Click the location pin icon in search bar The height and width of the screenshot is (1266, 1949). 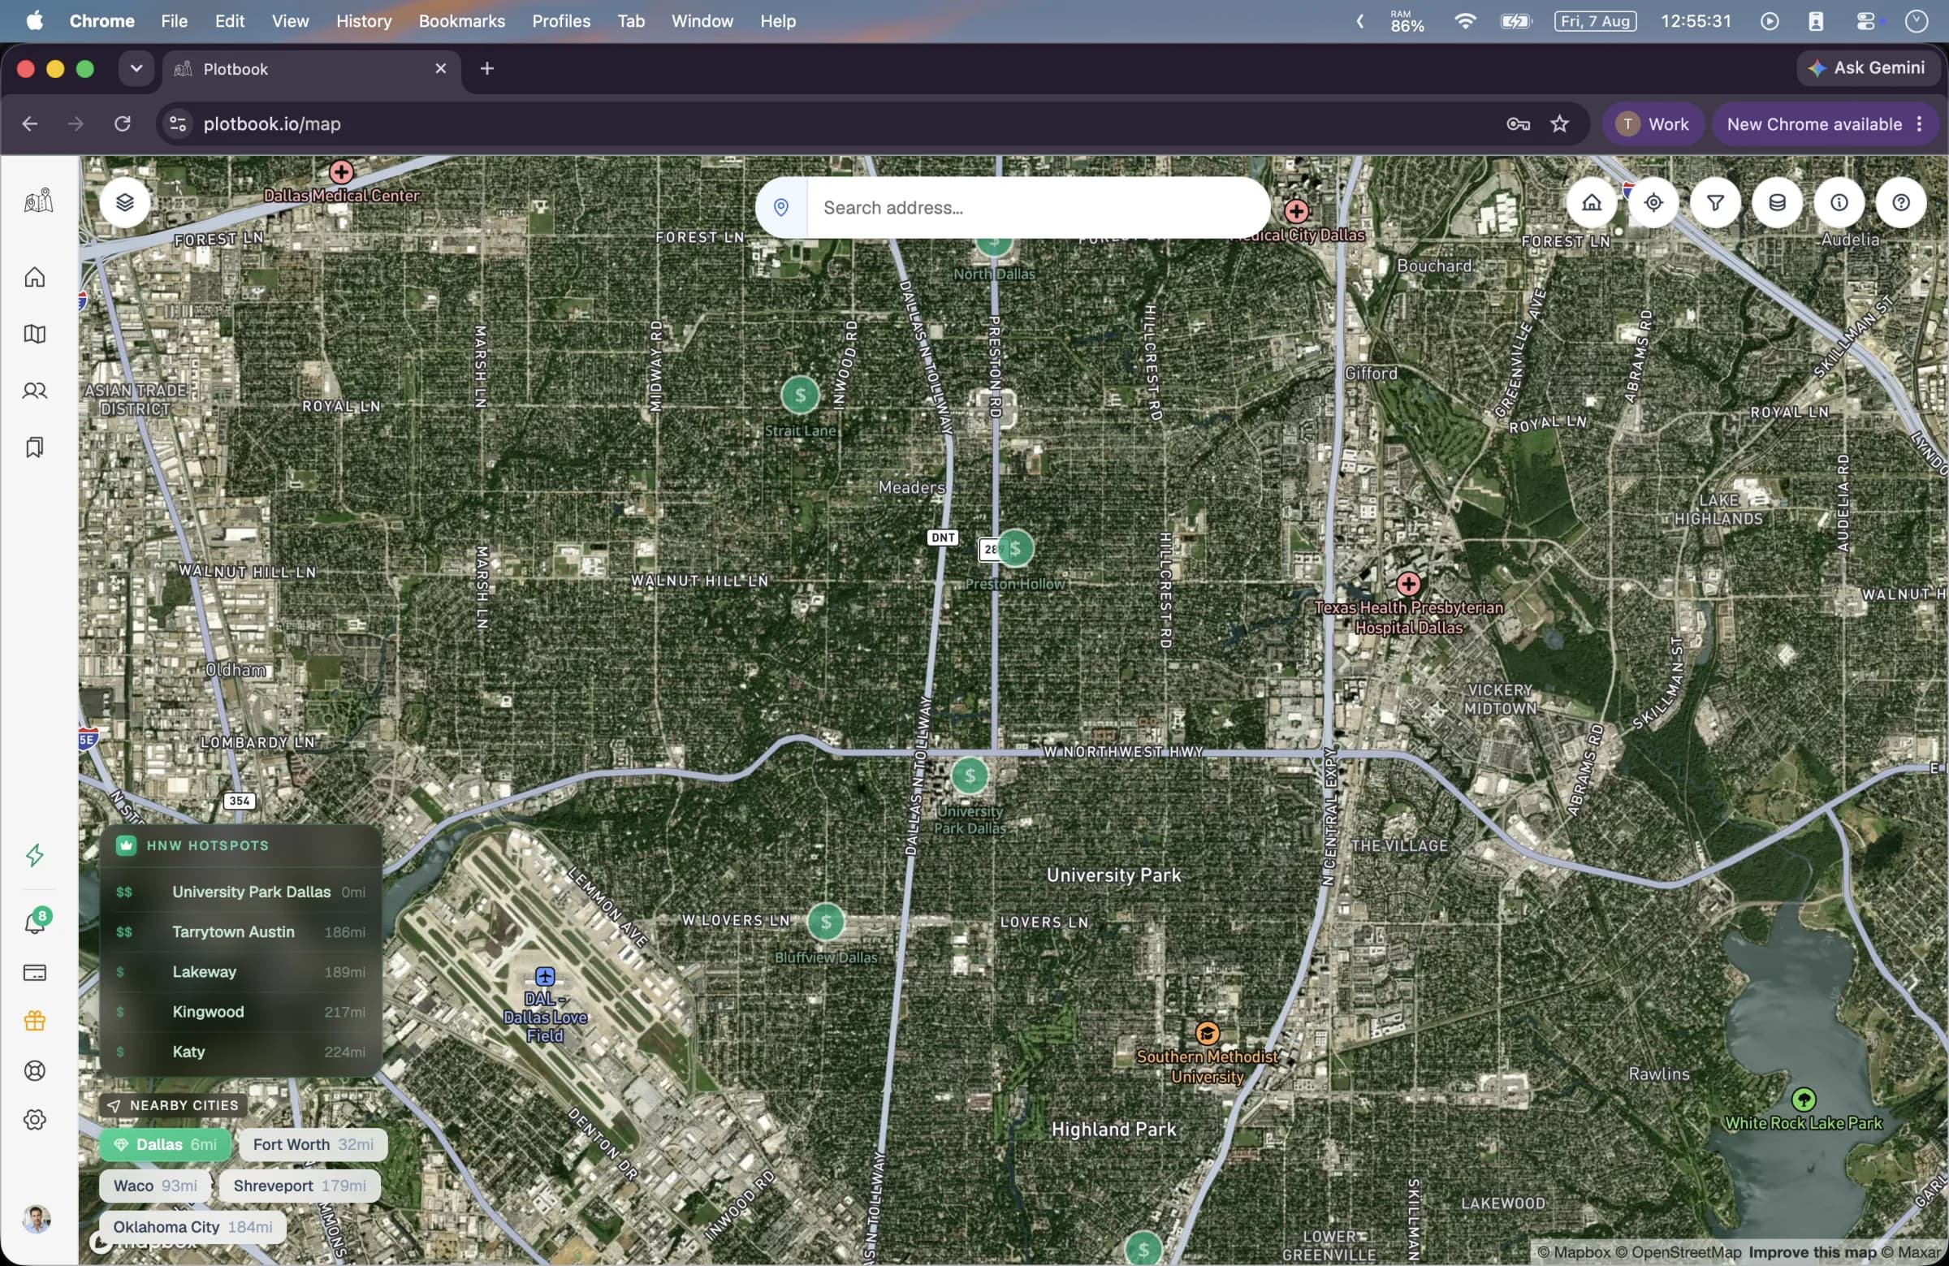coord(781,208)
